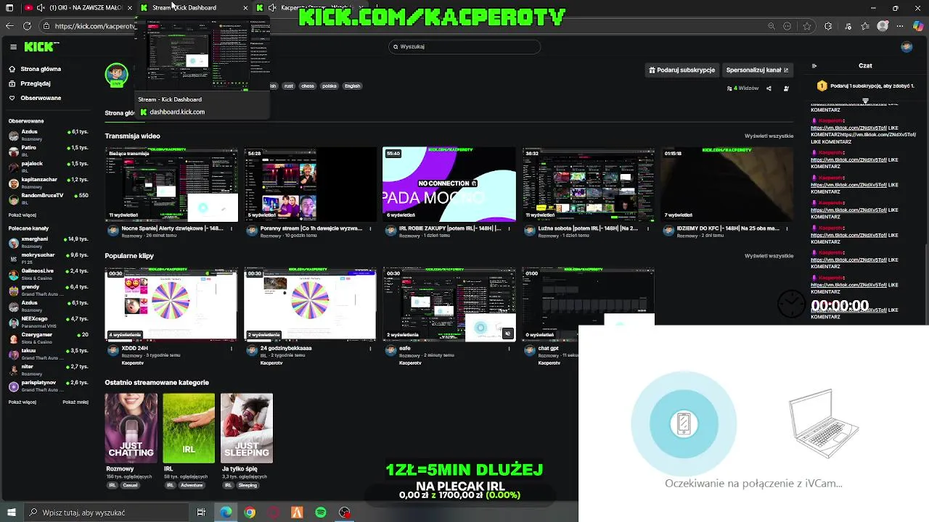Screen dimensions: 929x522
Task: Open Google Chrome from the taskbar
Action: (x=250, y=513)
